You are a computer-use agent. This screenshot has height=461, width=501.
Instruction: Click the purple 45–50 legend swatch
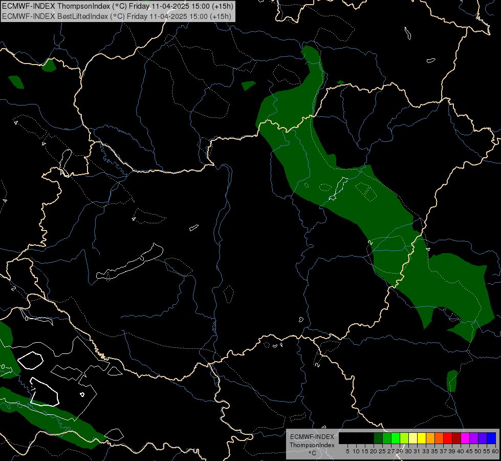pyautogui.click(x=474, y=438)
